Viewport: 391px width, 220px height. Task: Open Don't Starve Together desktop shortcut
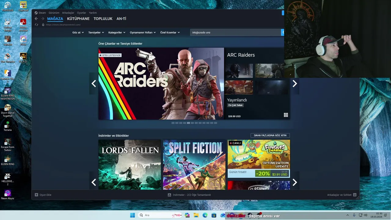[x=8, y=111]
